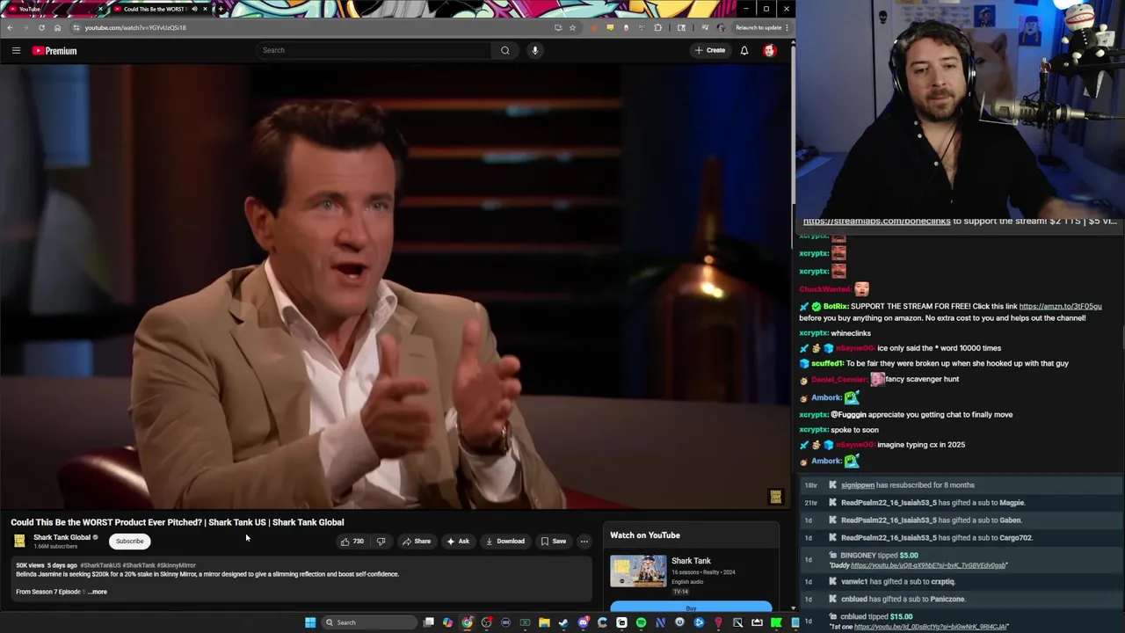Image resolution: width=1125 pixels, height=633 pixels.
Task: Open site information icon in address bar
Action: point(76,27)
